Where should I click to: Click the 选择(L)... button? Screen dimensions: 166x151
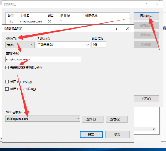coord(93,119)
